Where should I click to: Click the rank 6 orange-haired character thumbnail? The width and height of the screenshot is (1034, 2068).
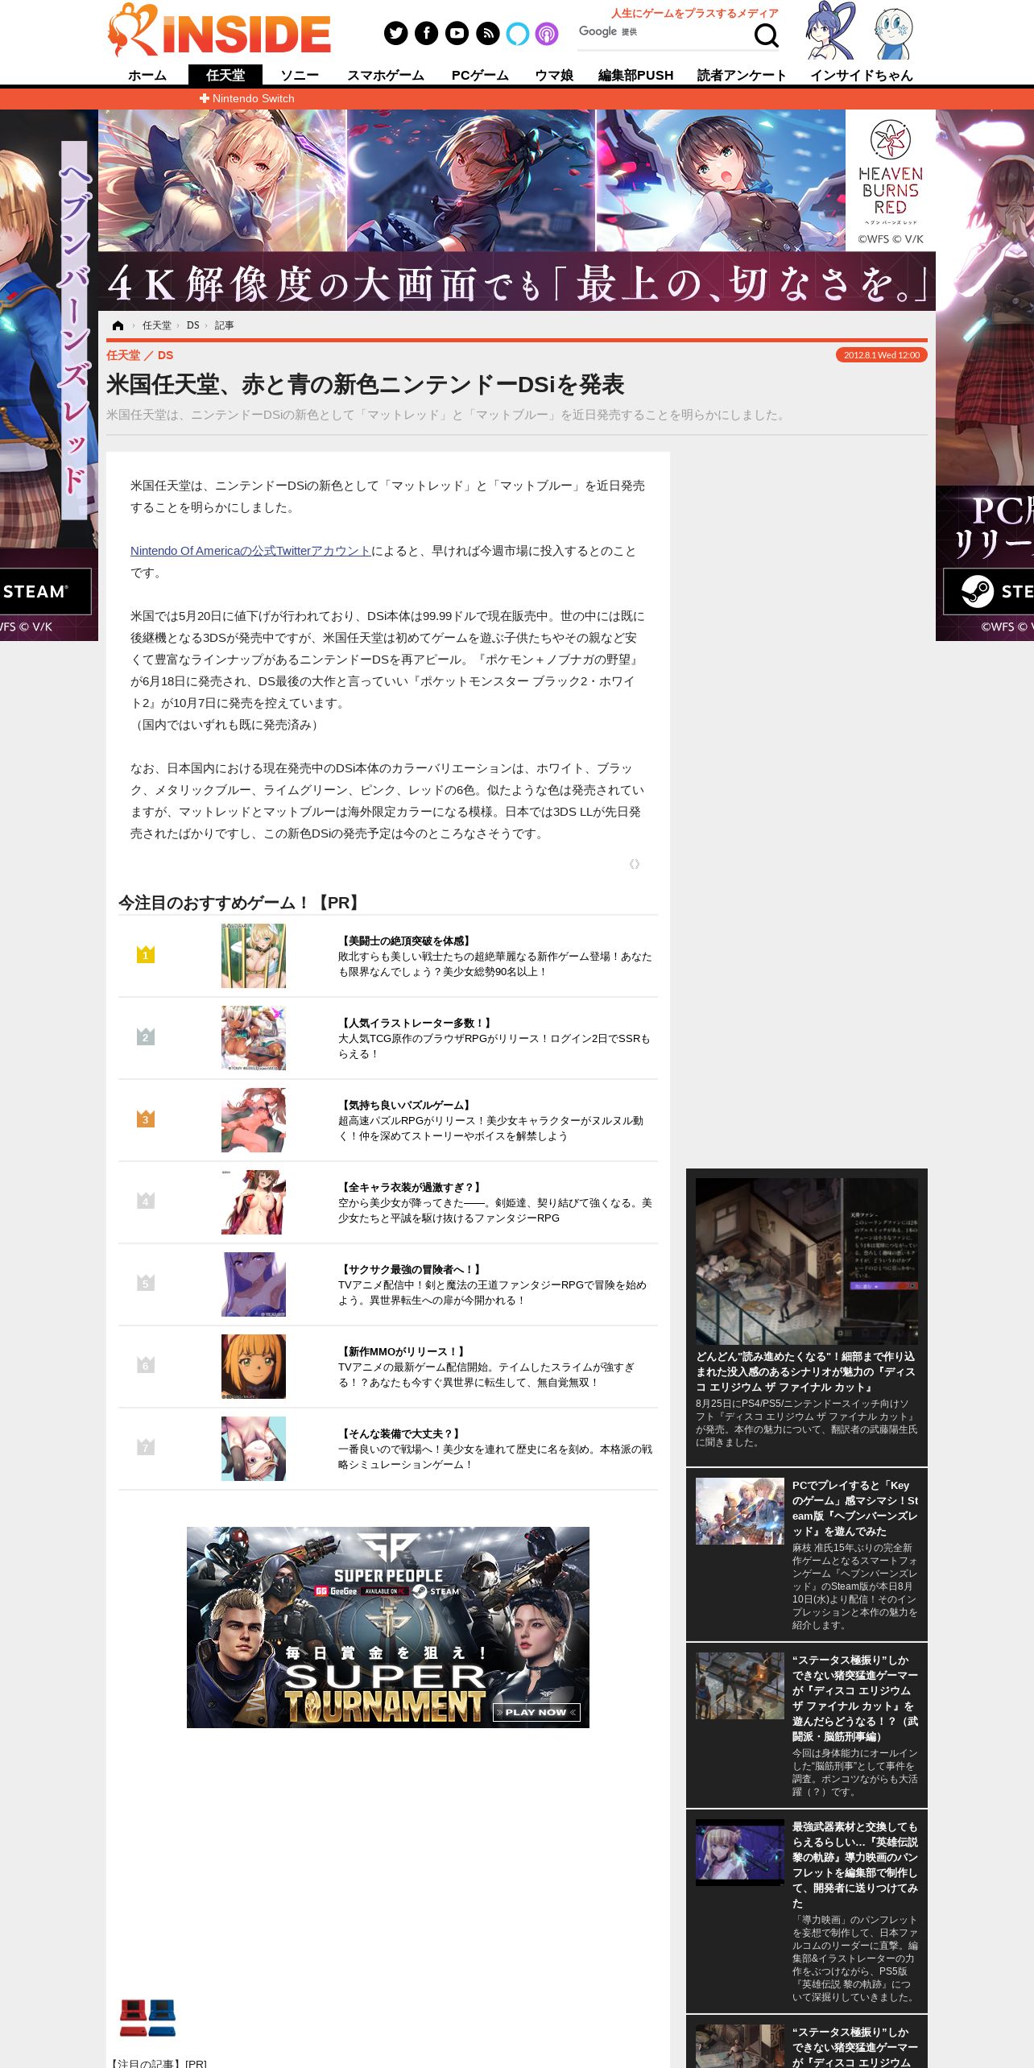(254, 1367)
